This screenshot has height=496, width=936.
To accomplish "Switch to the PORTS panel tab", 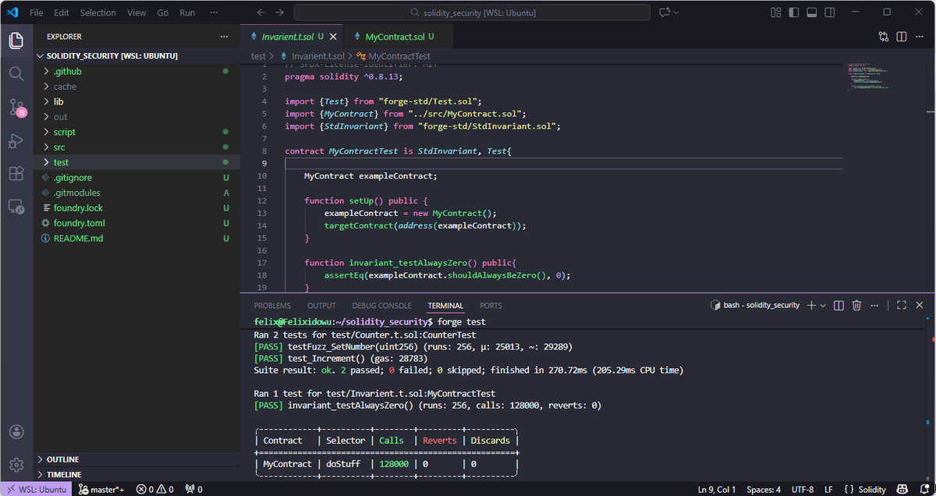I will coord(491,306).
